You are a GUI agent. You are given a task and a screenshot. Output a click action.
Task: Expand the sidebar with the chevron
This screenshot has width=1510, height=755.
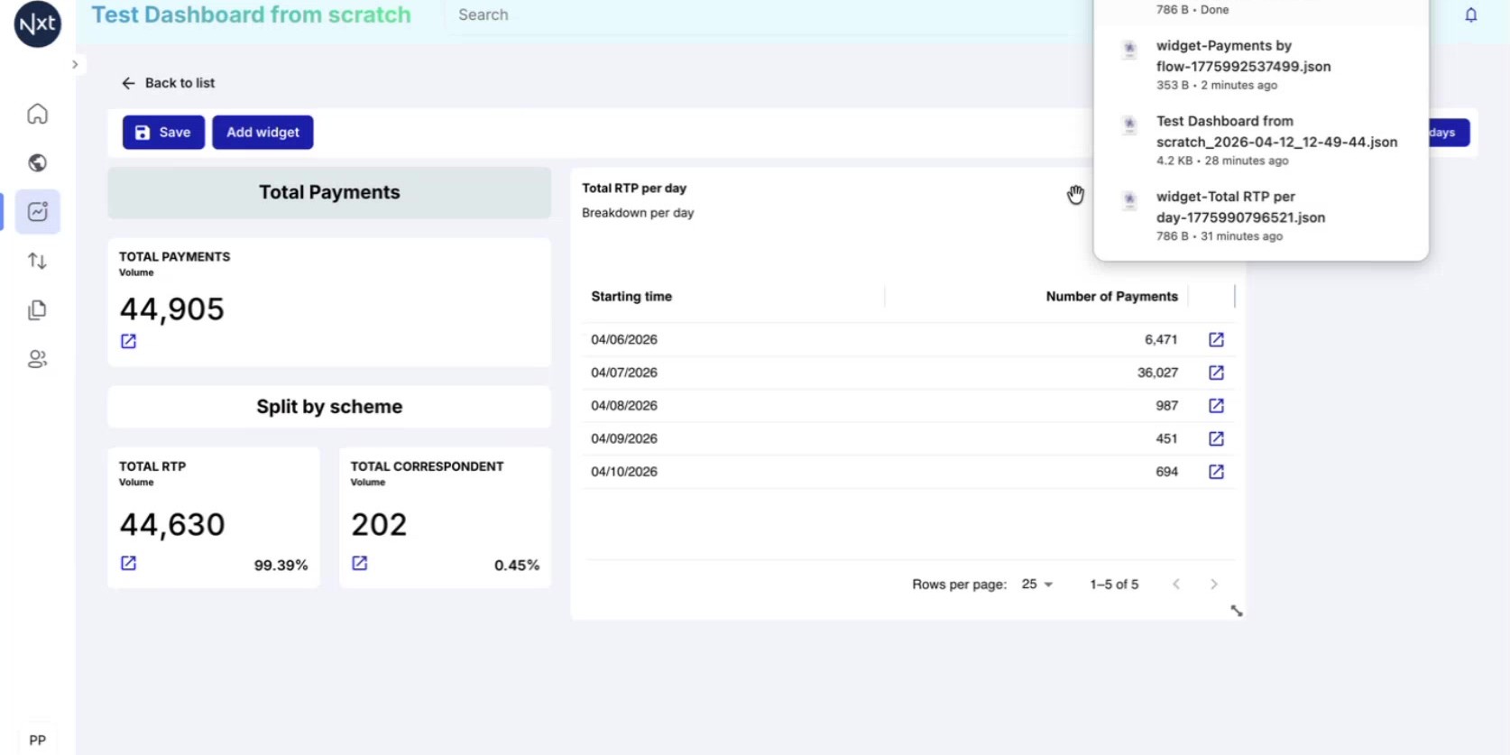pos(75,64)
